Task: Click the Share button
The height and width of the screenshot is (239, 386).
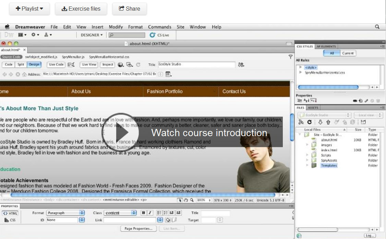Action: click(130, 9)
